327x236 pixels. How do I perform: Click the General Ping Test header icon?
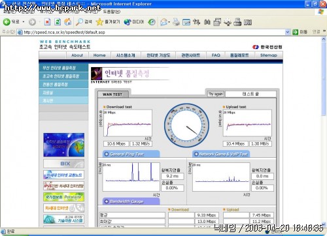point(107,154)
